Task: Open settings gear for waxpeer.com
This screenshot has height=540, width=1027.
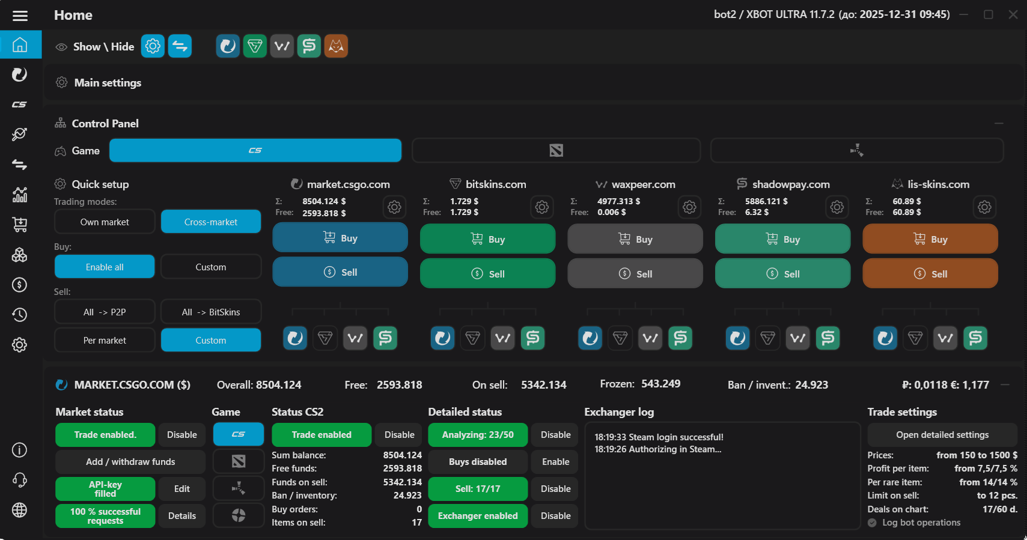Action: tap(689, 207)
